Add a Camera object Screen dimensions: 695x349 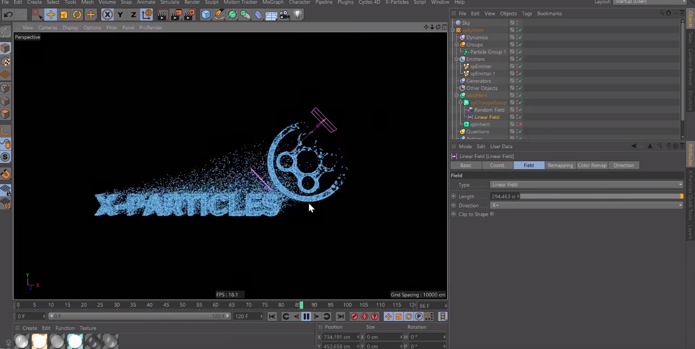(x=284, y=15)
